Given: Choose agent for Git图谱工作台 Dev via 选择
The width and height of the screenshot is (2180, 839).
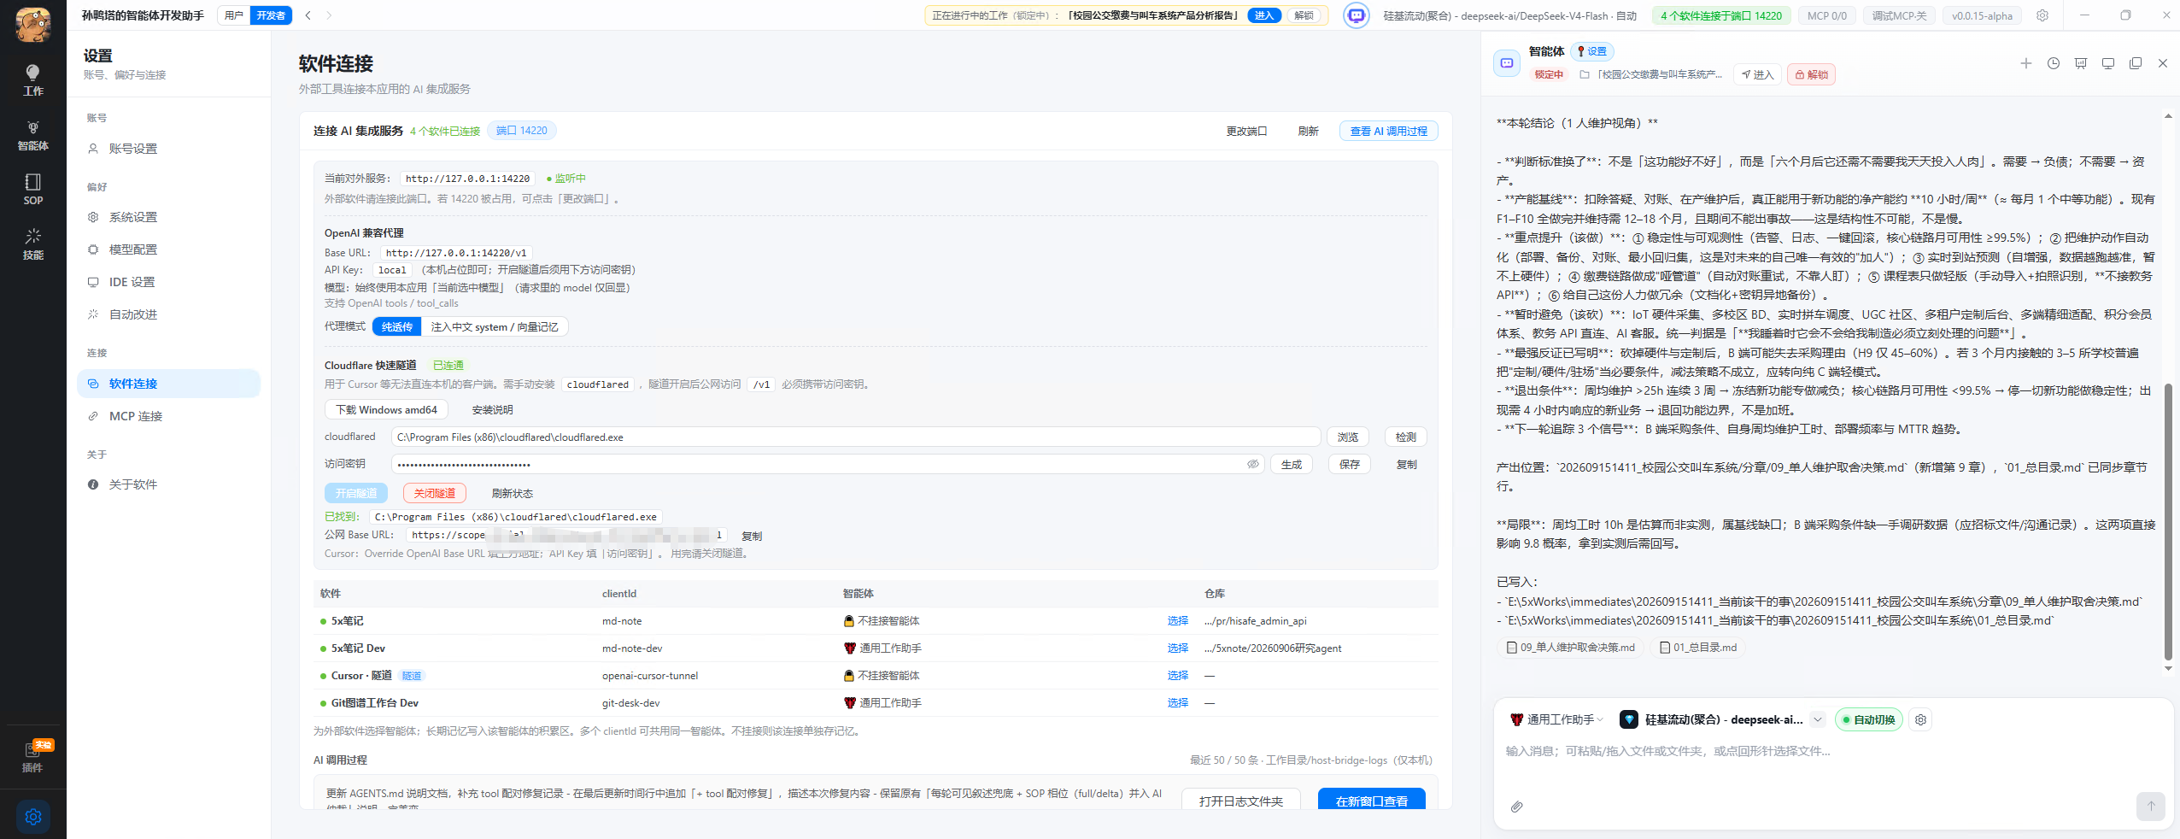Looking at the screenshot, I should click(x=1177, y=703).
